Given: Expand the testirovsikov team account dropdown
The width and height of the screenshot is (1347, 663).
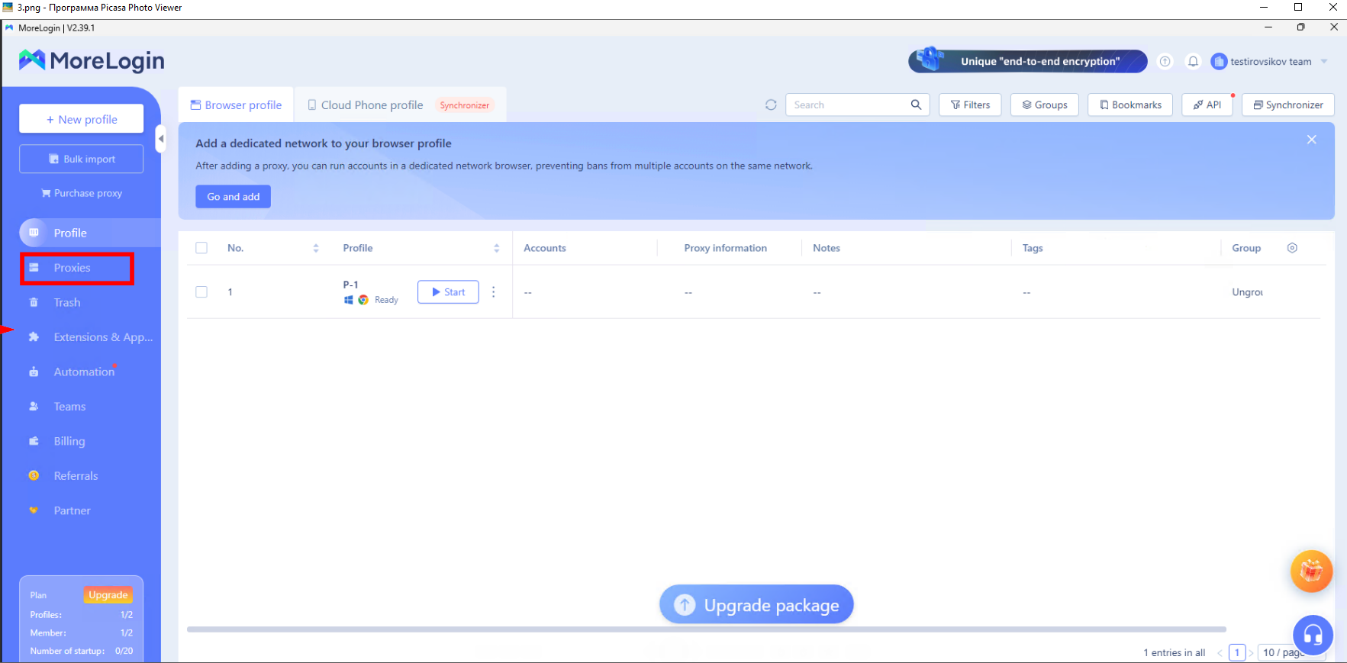Looking at the screenshot, I should 1324,62.
